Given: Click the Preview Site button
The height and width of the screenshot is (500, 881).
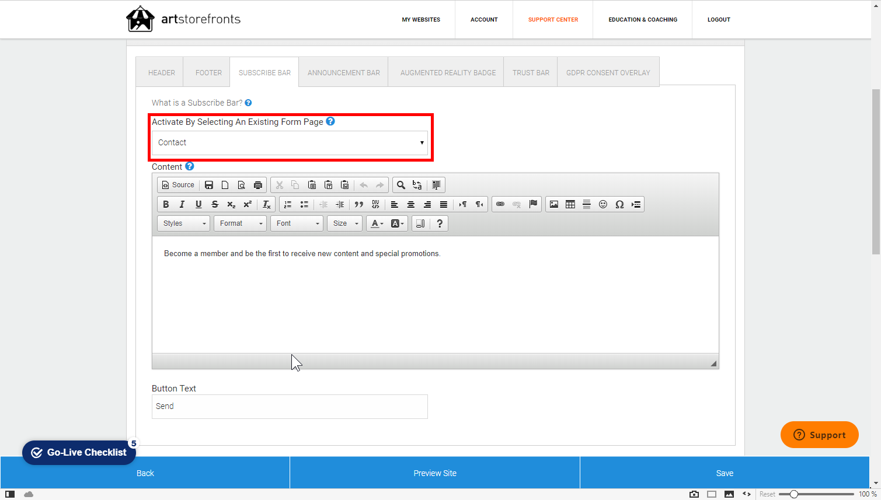Looking at the screenshot, I should click(x=435, y=473).
